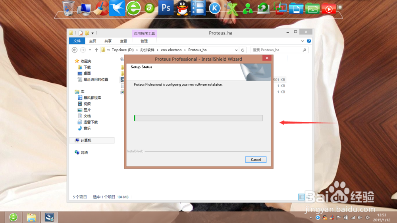Open 360 browser from taskbar

(13, 217)
